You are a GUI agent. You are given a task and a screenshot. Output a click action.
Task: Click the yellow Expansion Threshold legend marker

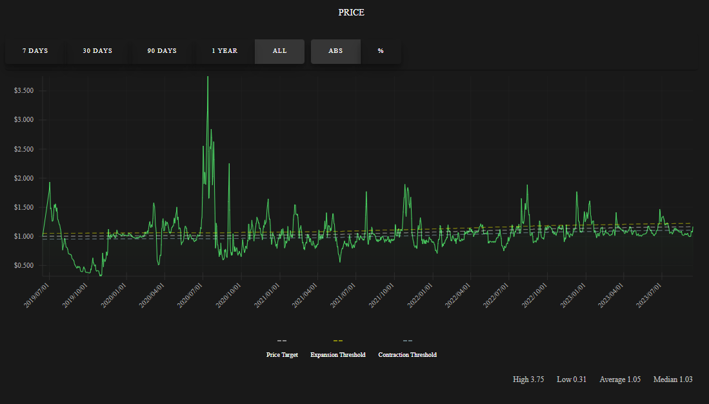(x=337, y=341)
